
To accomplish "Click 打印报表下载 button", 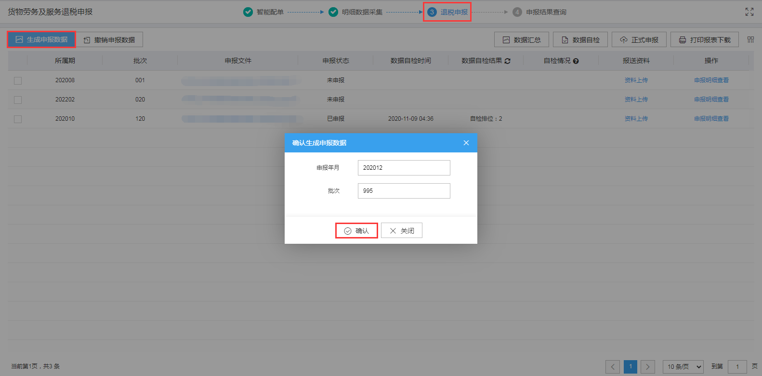I will [x=705, y=39].
